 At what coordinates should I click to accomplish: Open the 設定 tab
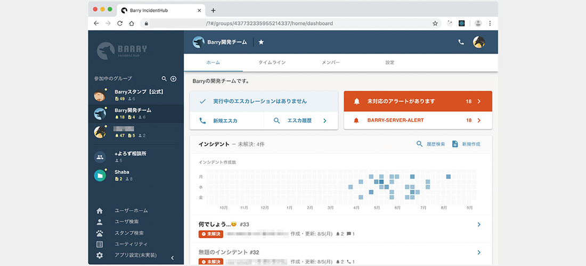tap(389, 63)
